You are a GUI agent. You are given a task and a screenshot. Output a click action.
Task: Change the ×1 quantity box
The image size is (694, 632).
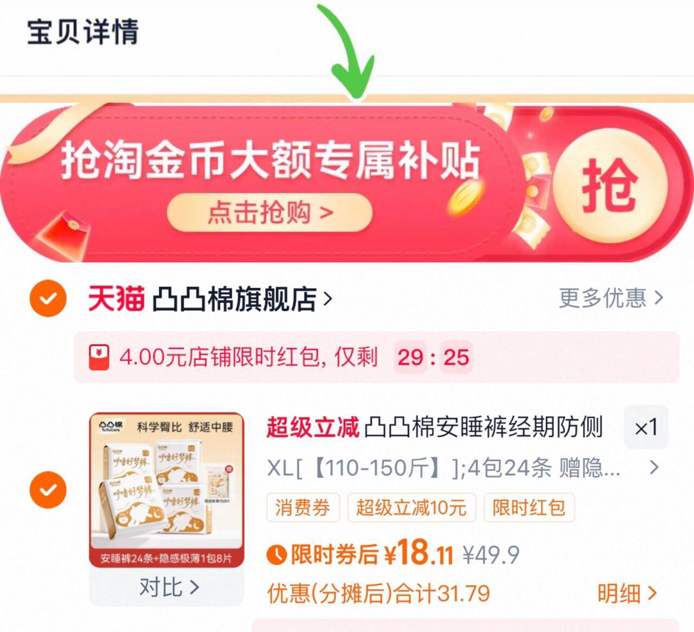point(646,427)
